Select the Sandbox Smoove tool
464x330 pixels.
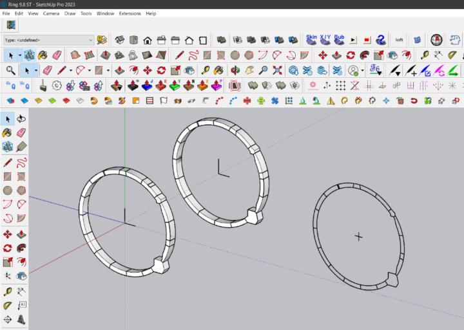point(106,55)
